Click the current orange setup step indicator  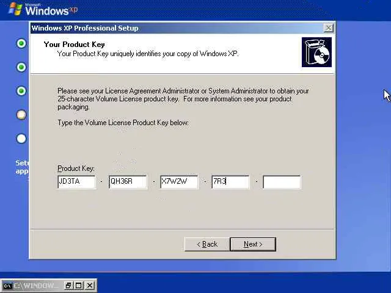click(x=21, y=115)
